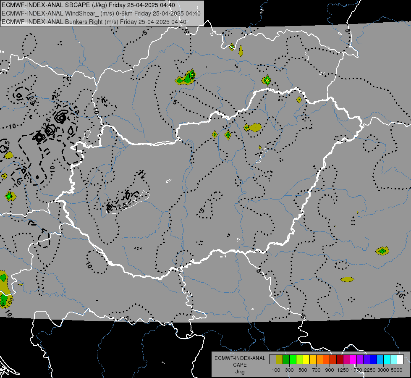
Task: Click the SBCAPE (J/kg) title line
Action: 88,5
